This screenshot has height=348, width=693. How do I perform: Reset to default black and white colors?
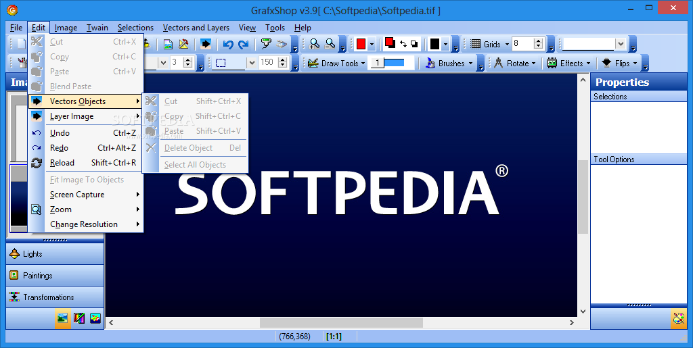tap(414, 44)
